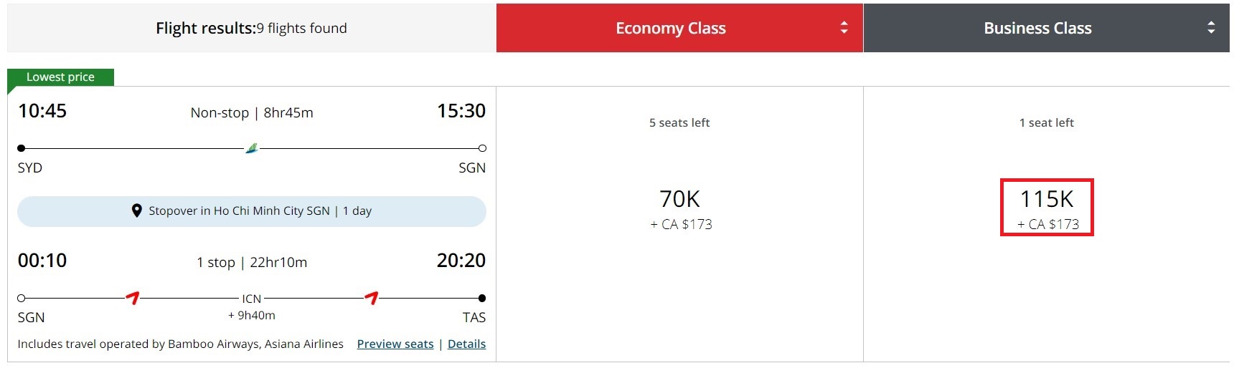Viewport: 1234px width, 368px height.
Task: Click the first Asiana Airlines logo, SGN to ICN
Action: [133, 297]
